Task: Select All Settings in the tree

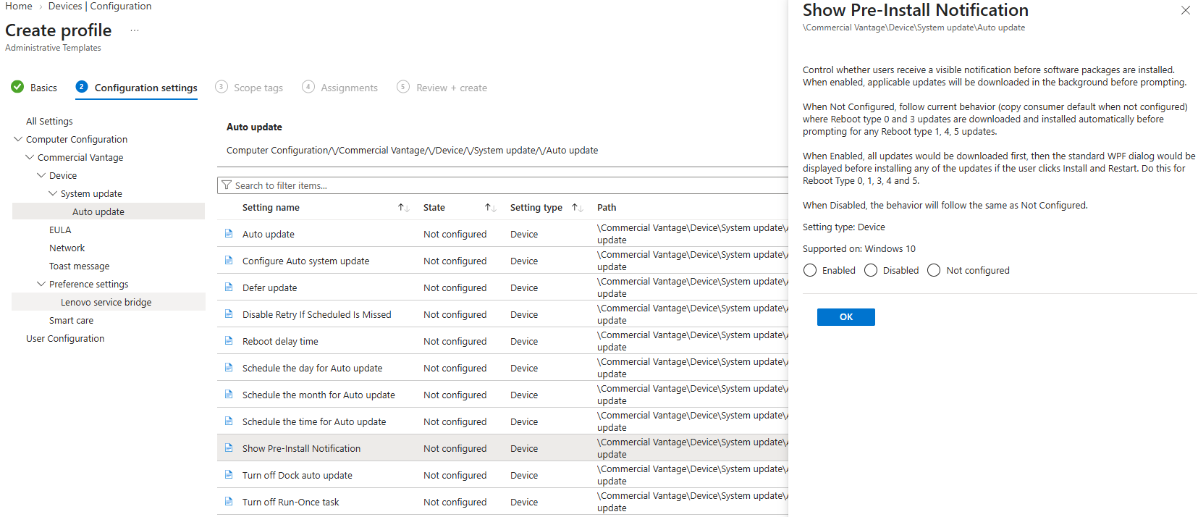Action: coord(49,121)
